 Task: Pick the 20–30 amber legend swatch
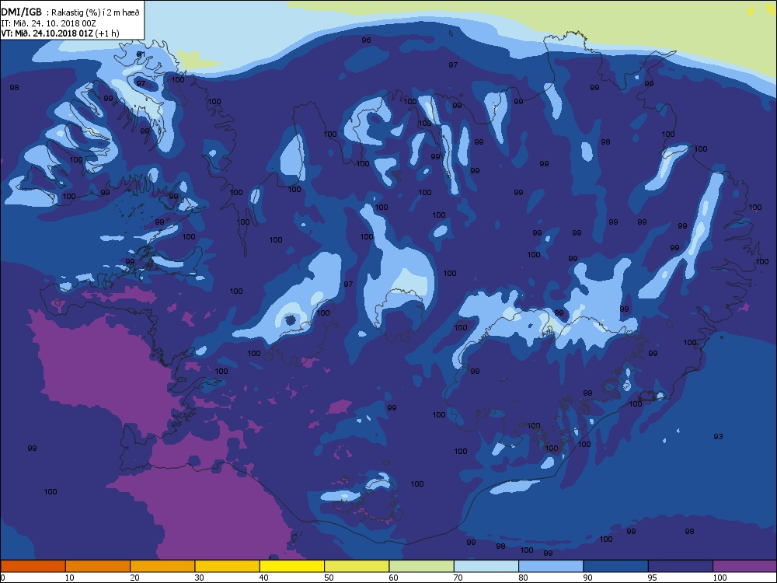(x=162, y=566)
